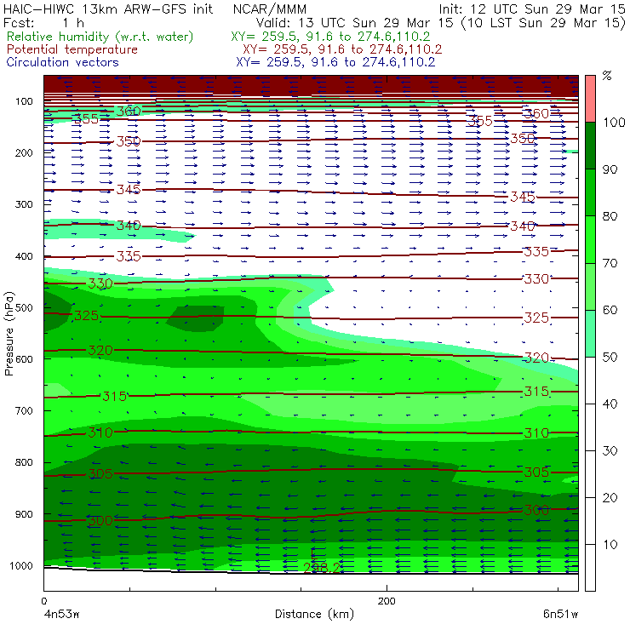Click the blue "Circulation vectors" legend label

point(62,62)
